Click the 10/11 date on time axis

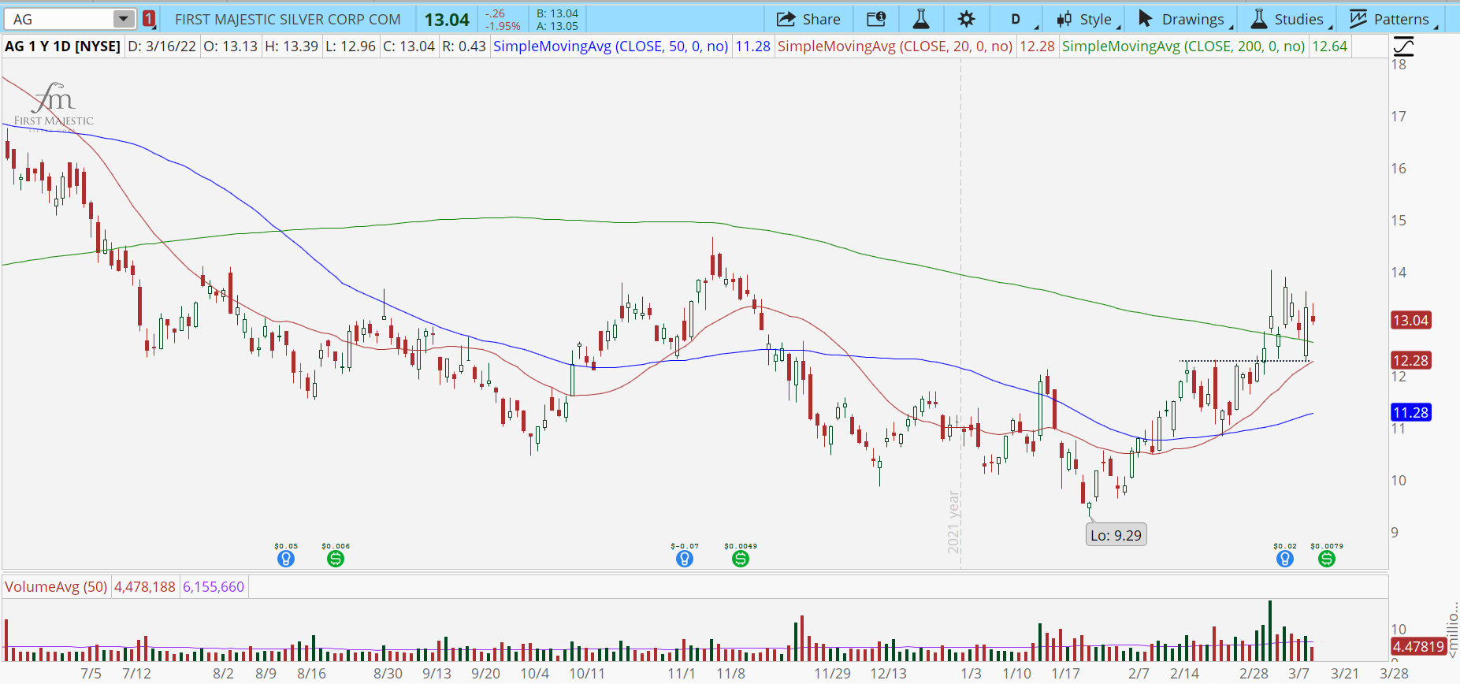click(587, 674)
